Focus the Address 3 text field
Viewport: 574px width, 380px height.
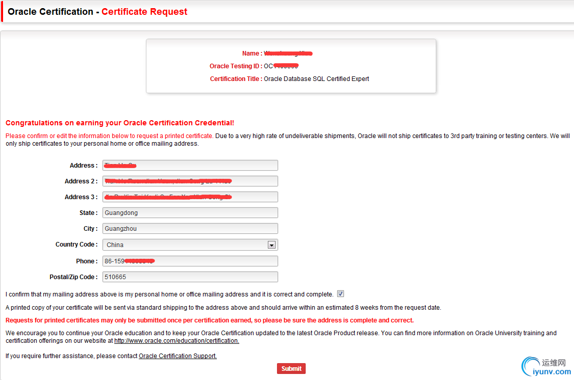190,197
